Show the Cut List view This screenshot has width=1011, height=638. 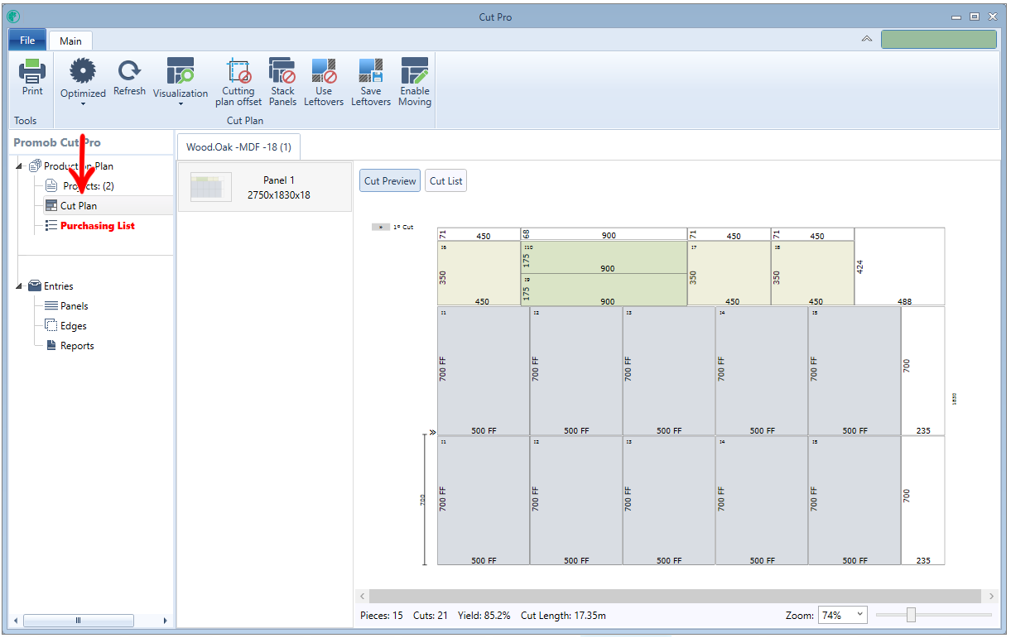click(446, 181)
